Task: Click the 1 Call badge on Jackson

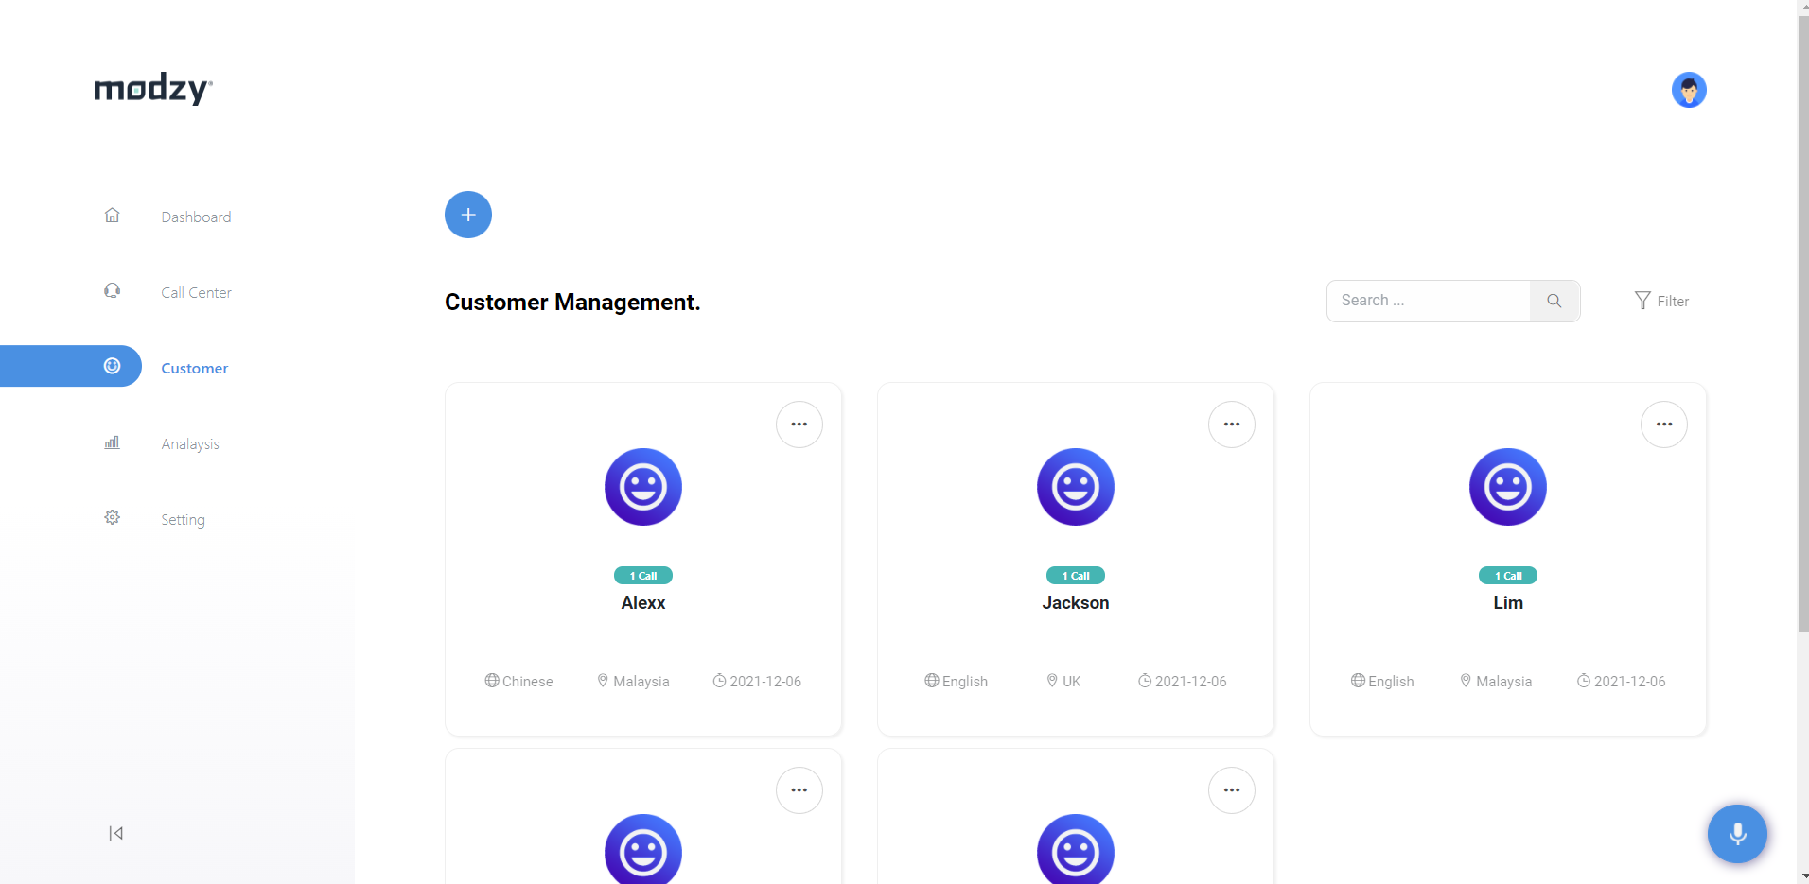Action: click(1076, 575)
